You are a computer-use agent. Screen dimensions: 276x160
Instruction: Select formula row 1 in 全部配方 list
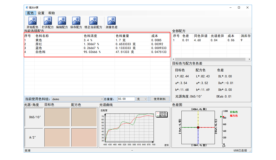(211, 40)
